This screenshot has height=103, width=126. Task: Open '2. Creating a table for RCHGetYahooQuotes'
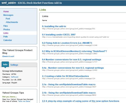coord(65,76)
